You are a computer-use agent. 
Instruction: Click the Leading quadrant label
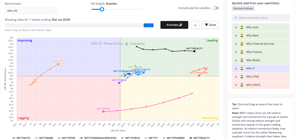[x=212, y=40]
